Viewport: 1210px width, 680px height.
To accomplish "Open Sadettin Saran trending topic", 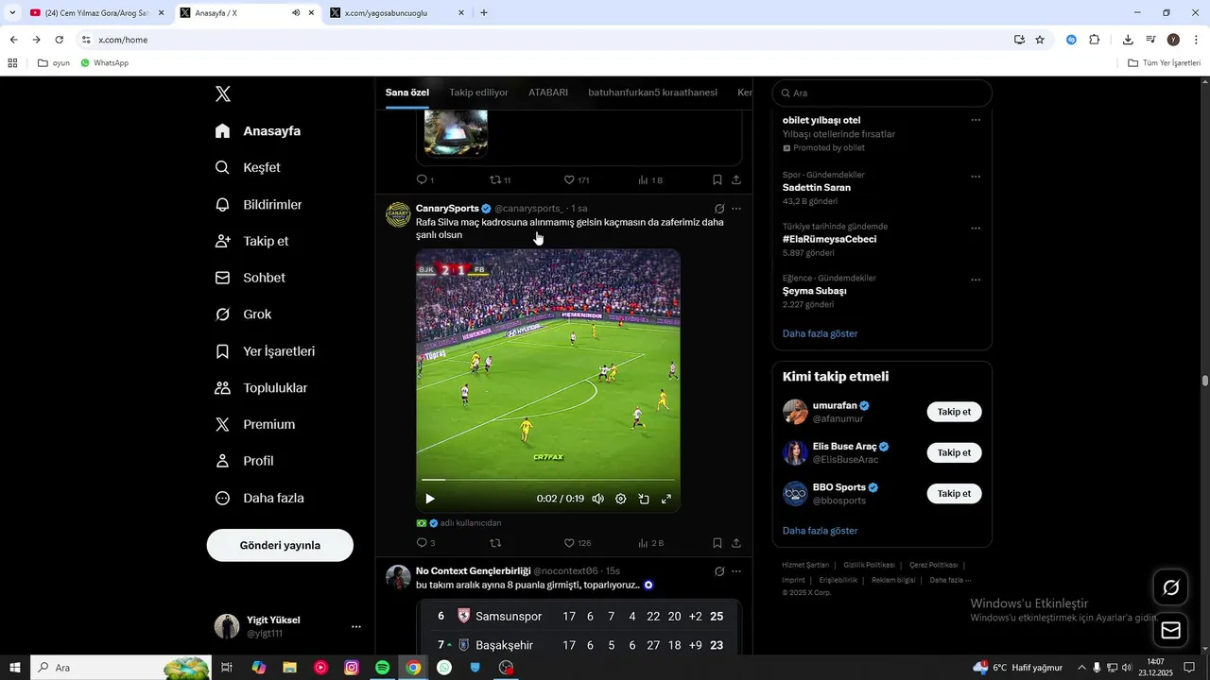I will pyautogui.click(x=817, y=188).
